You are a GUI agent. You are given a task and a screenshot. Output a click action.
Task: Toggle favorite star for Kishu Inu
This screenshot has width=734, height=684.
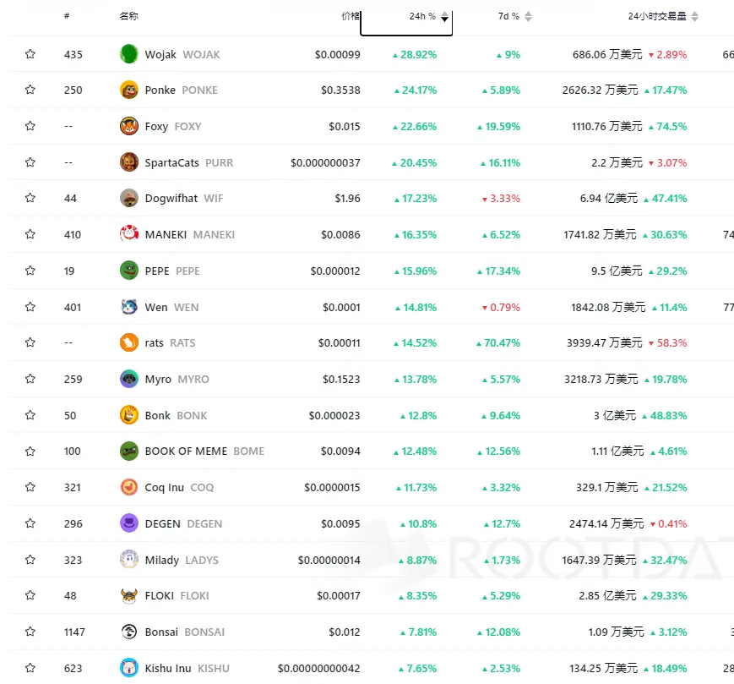(30, 668)
